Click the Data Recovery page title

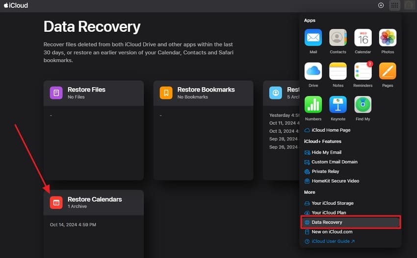[x=92, y=27]
